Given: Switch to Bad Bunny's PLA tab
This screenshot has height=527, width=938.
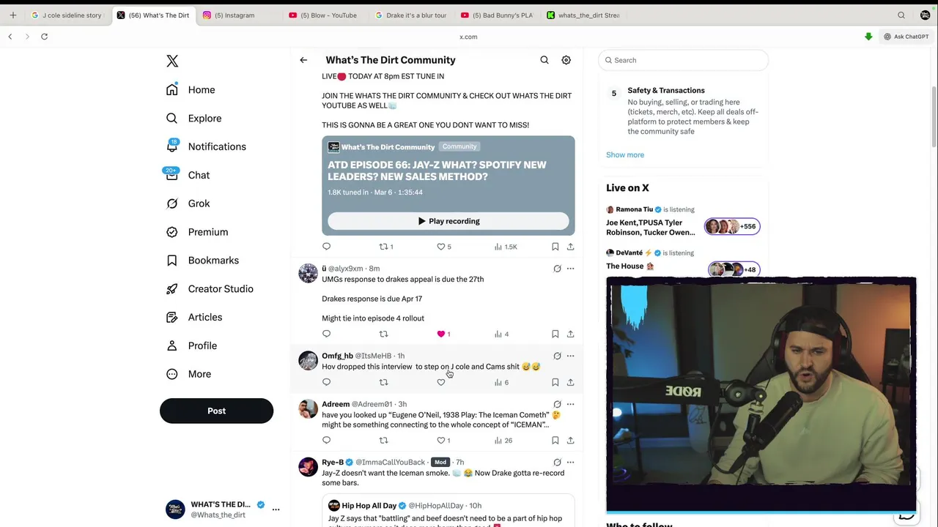Looking at the screenshot, I should [498, 15].
